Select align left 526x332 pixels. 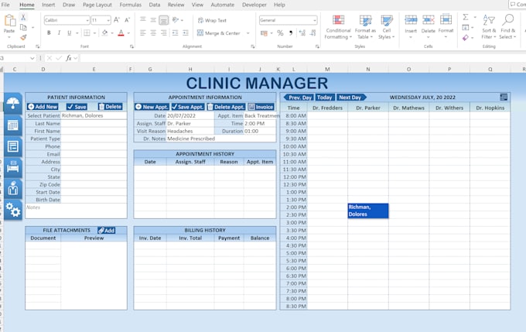click(x=143, y=33)
